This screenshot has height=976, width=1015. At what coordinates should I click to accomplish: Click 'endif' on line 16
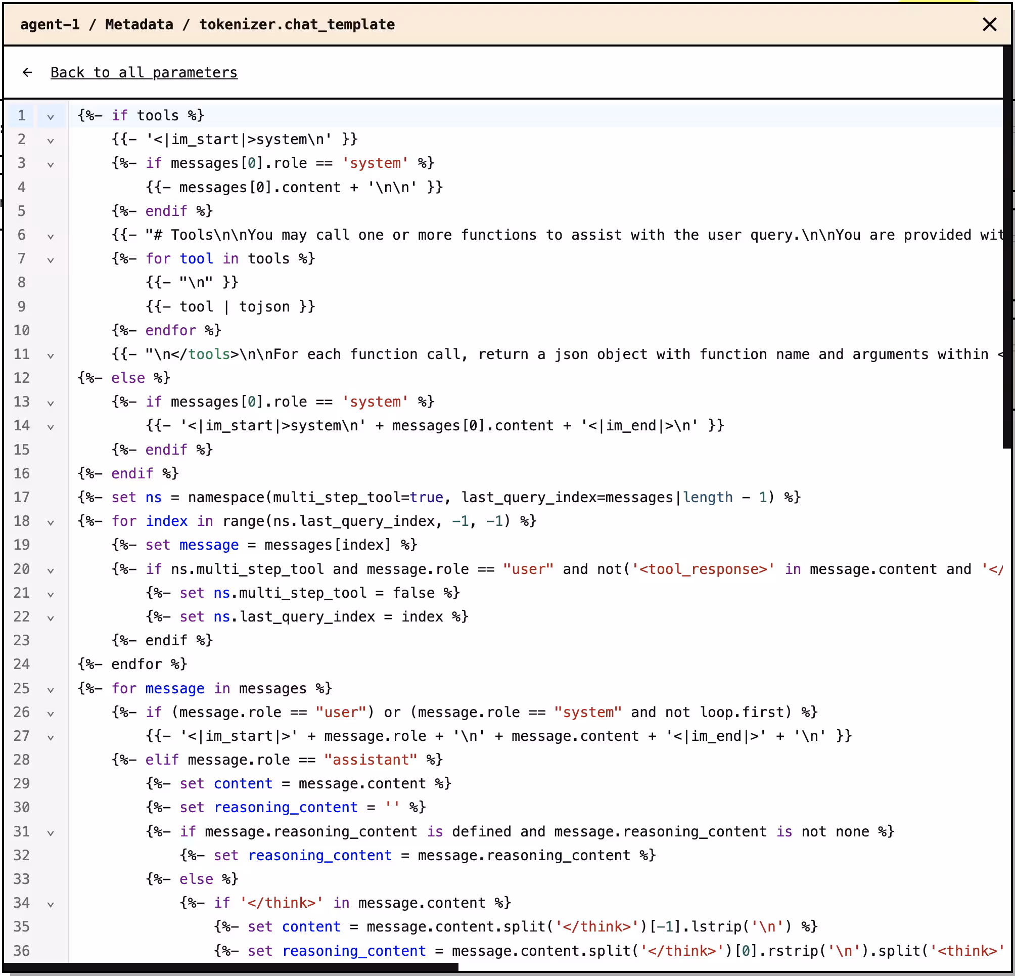tap(132, 473)
